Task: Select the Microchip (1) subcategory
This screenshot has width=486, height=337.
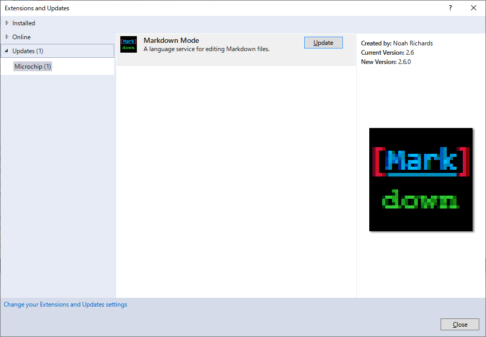Action: click(x=33, y=66)
